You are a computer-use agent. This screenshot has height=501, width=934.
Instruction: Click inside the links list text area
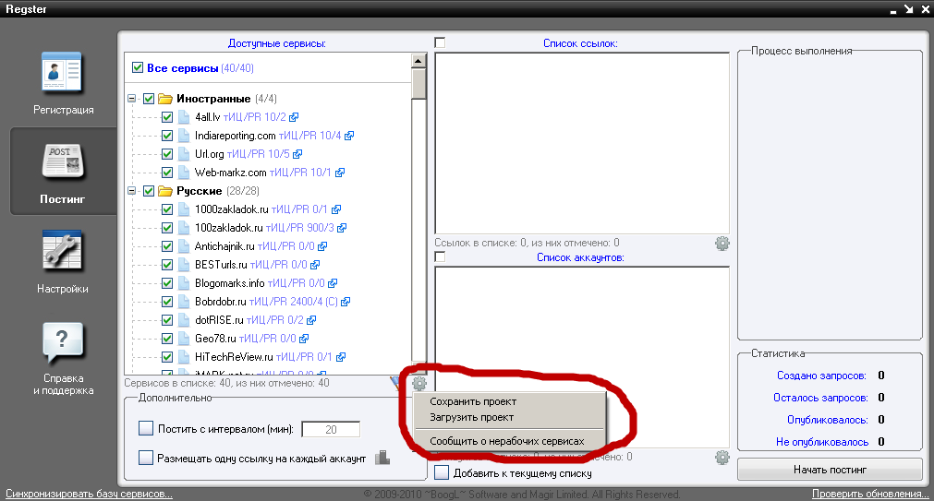(x=582, y=143)
